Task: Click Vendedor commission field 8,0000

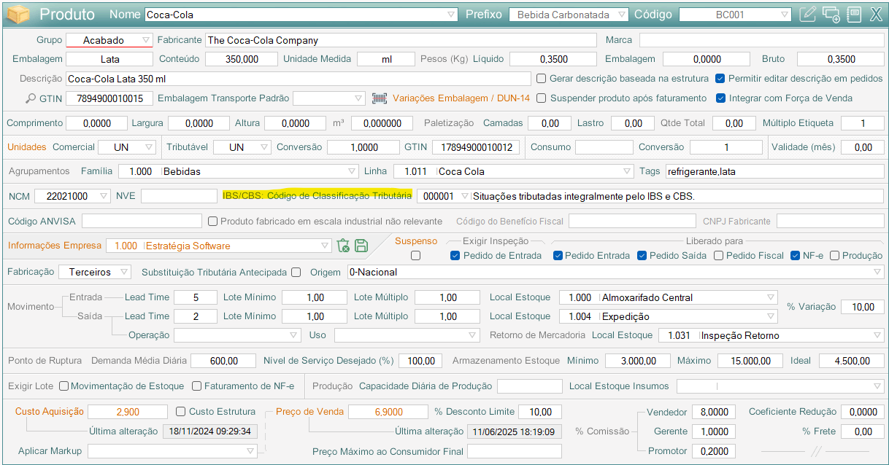Action: pyautogui.click(x=713, y=412)
